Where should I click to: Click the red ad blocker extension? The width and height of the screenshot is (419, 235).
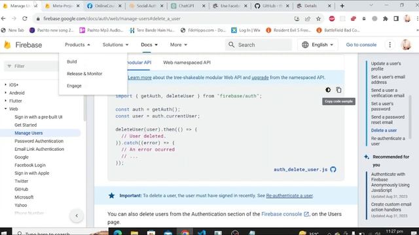[332, 19]
